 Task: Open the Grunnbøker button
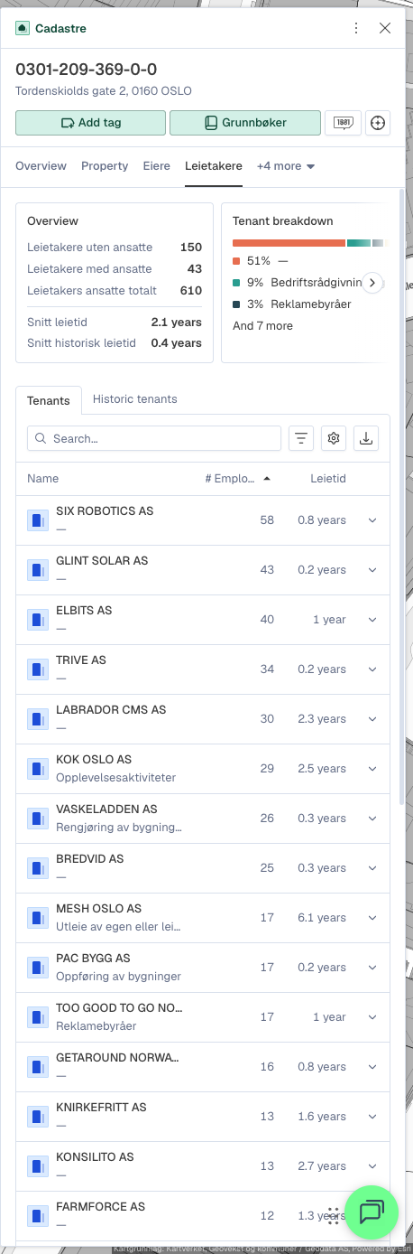[x=245, y=123]
